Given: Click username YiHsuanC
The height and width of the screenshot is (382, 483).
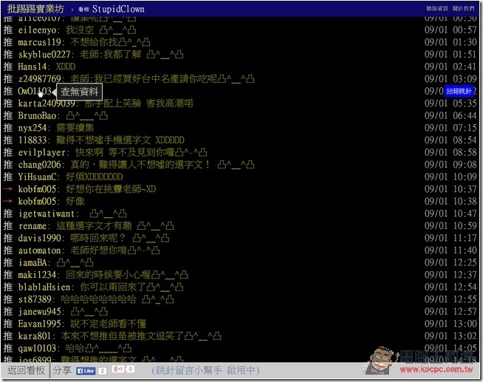Looking at the screenshot, I should click(x=37, y=177).
